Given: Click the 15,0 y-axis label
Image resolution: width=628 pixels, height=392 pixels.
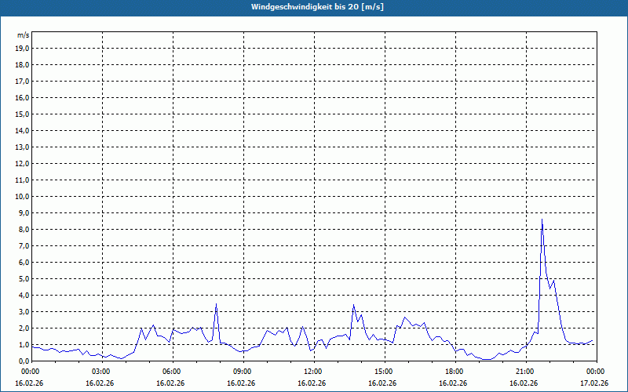Looking at the screenshot, I should [23, 114].
